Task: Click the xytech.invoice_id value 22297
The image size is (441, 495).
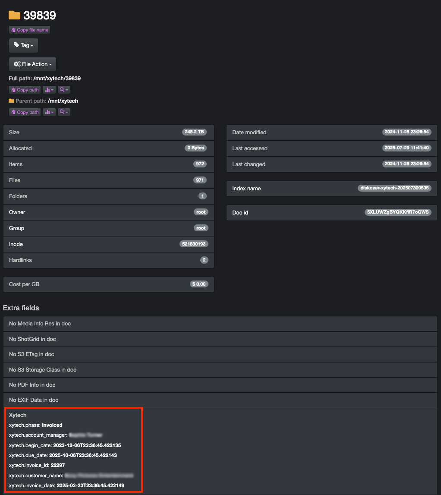Action: [x=58, y=465]
